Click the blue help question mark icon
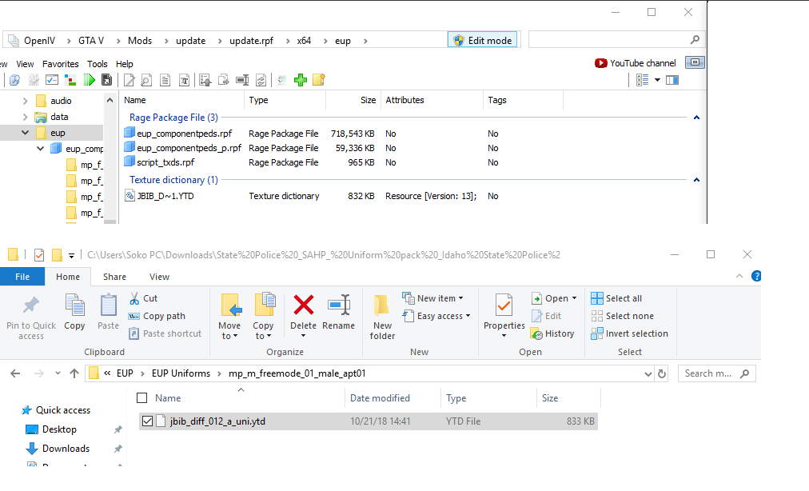Screen dimensions: 809x491 [x=756, y=276]
